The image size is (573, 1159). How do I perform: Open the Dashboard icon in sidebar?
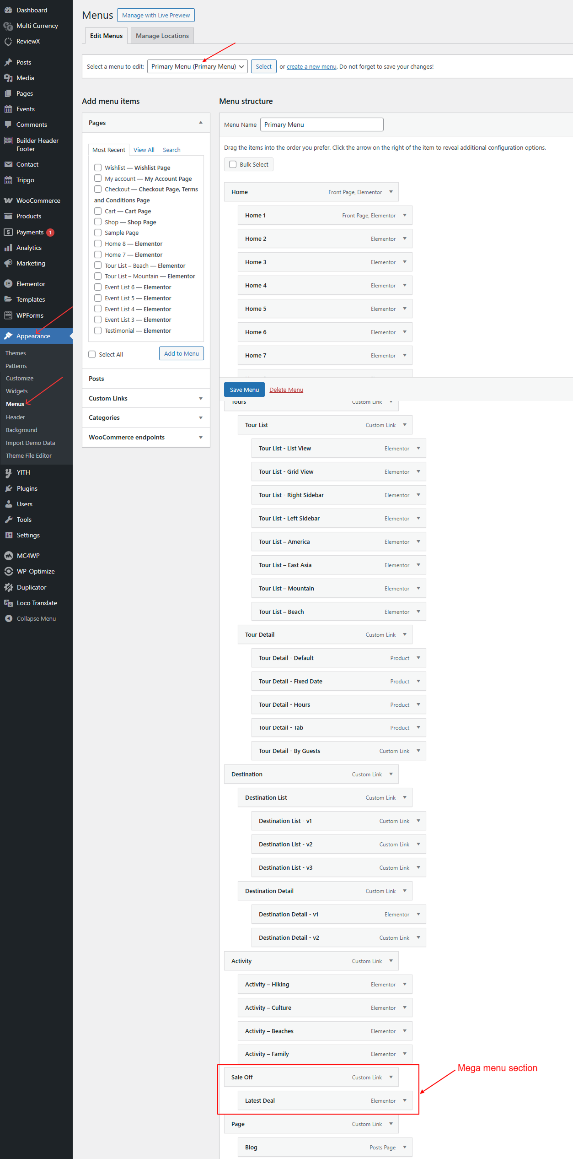click(x=8, y=10)
